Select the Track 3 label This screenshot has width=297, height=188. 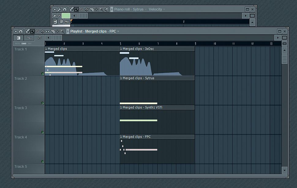coord(21,108)
